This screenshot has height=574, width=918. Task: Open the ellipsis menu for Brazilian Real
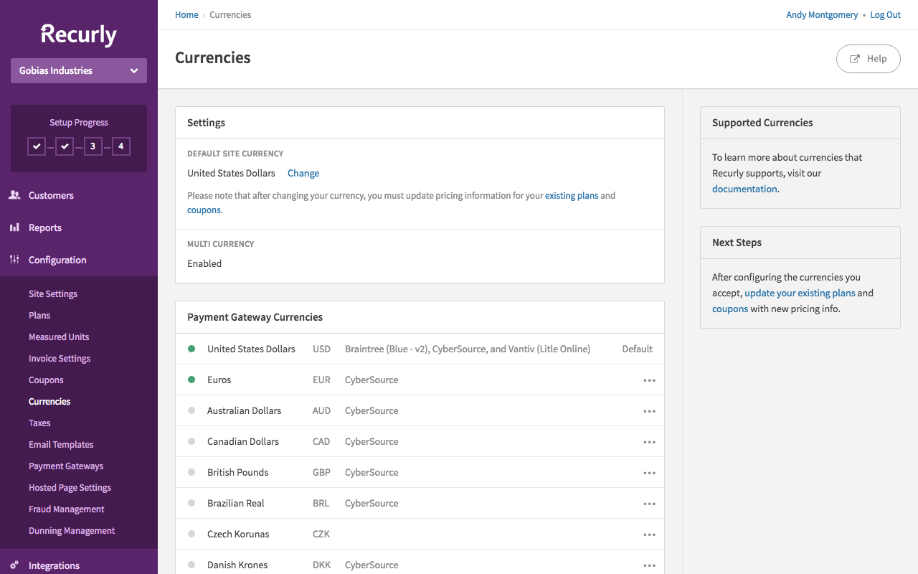coord(649,504)
